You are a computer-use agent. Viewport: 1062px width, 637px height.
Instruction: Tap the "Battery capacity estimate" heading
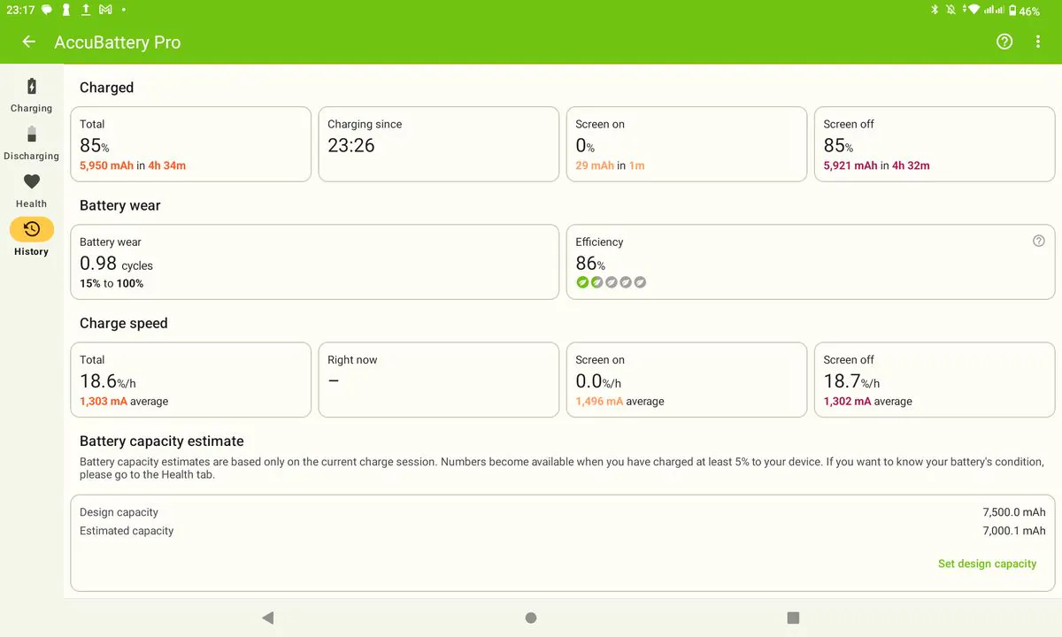coord(162,441)
